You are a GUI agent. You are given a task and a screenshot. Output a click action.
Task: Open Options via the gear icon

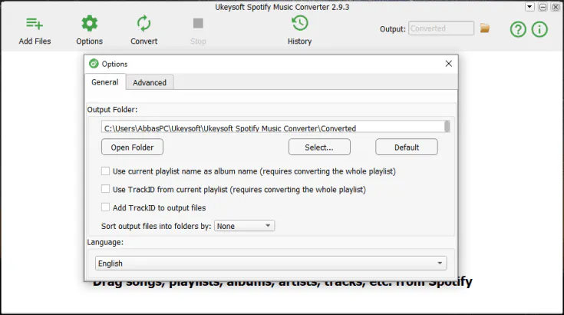89,24
